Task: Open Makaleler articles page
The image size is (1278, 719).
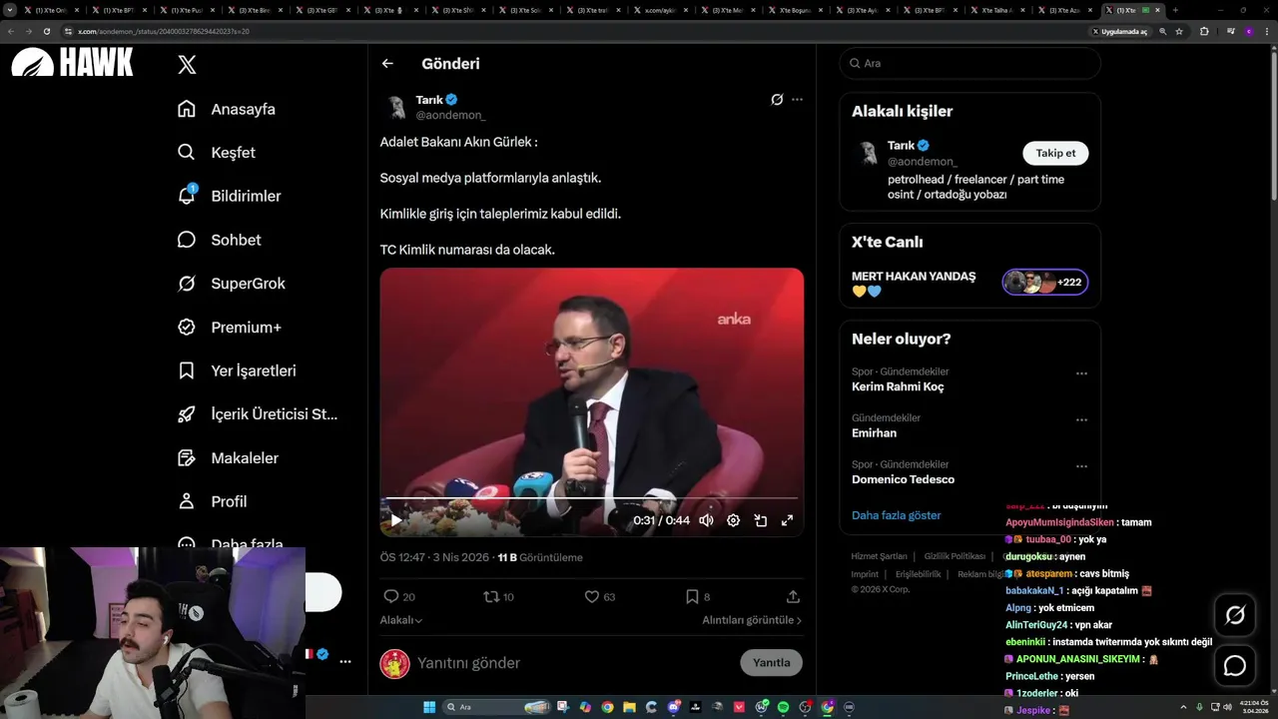Action: (x=228, y=458)
